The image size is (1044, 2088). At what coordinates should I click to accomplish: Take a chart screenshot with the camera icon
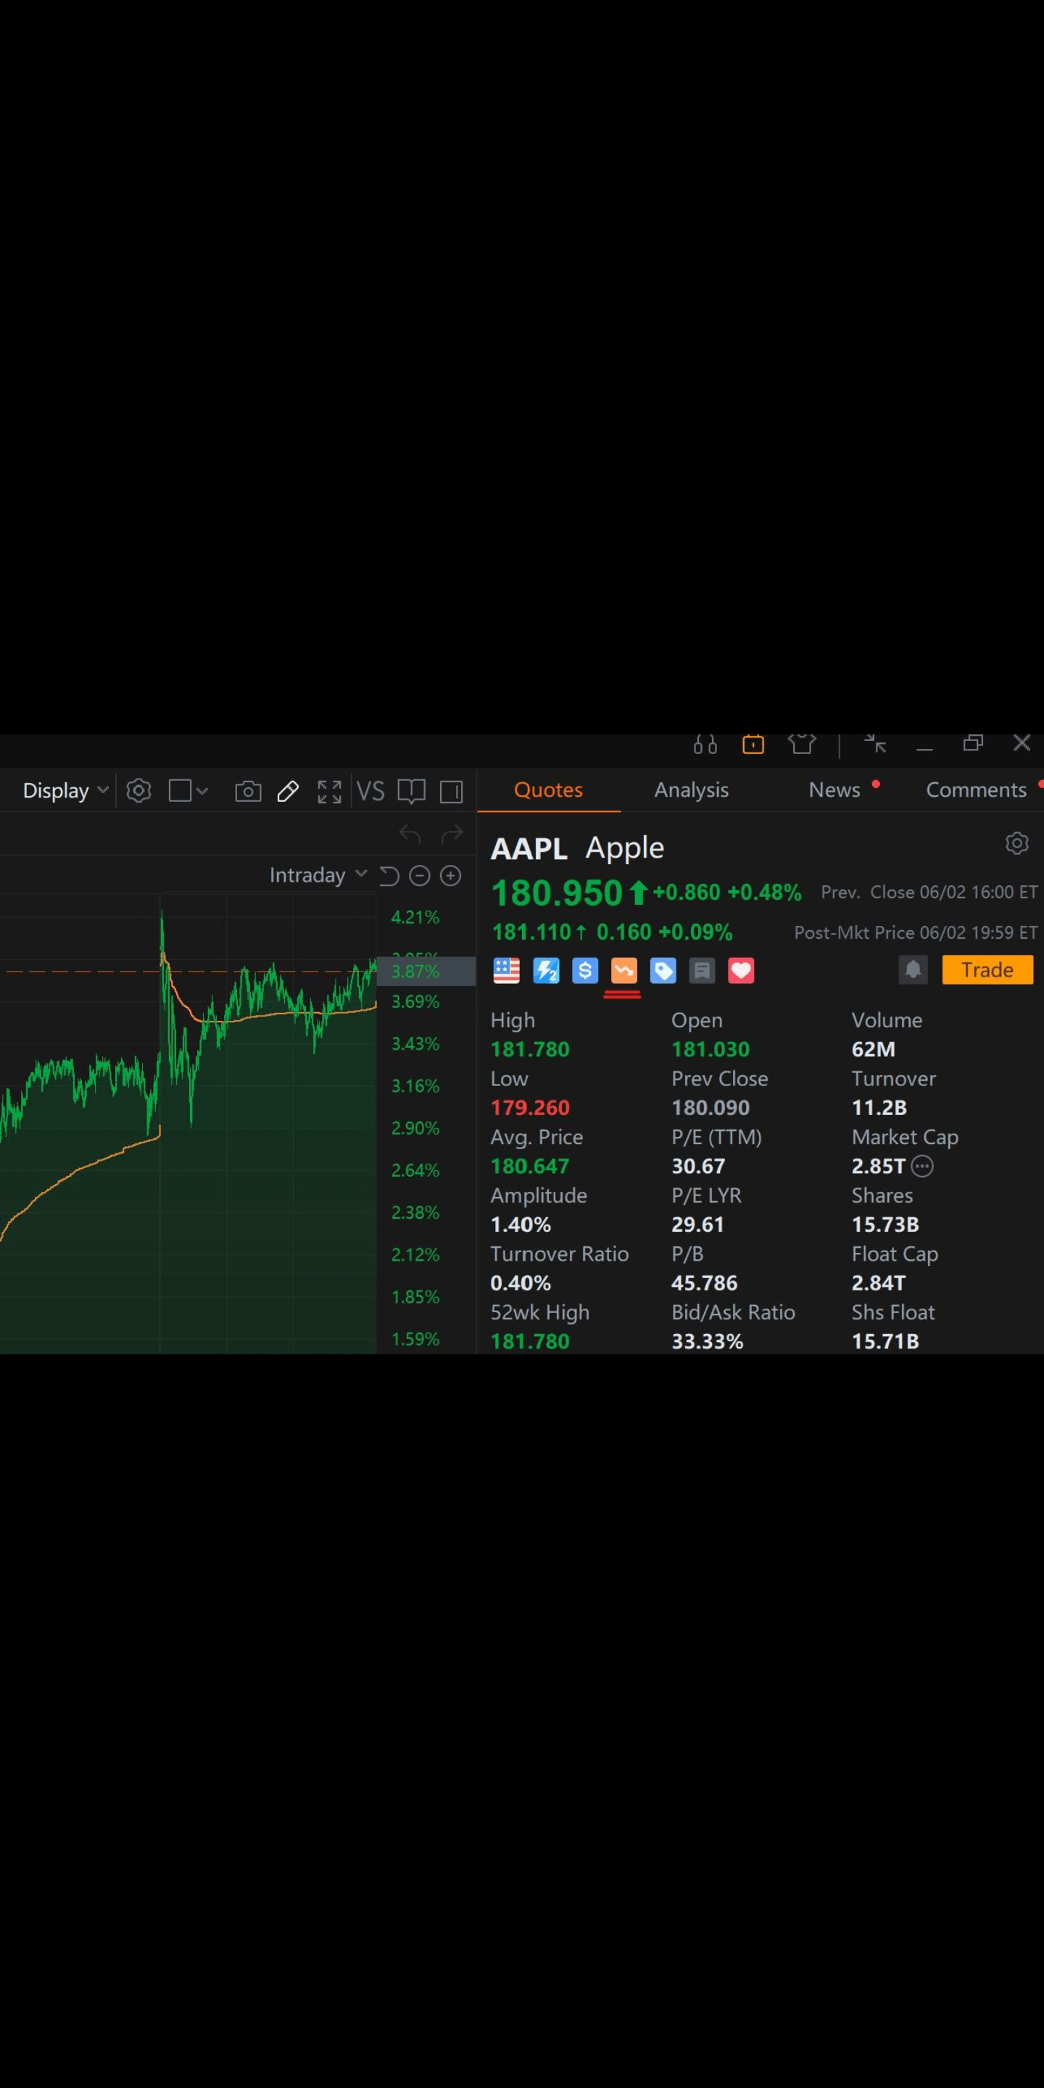coord(248,791)
